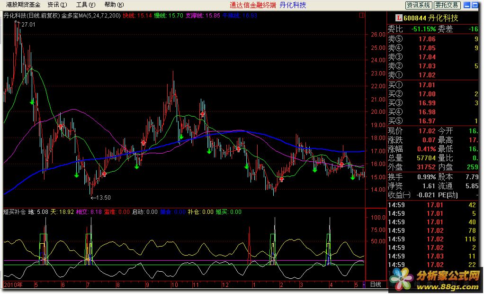
Task: Click the 净资 1.61 value
Action: click(x=429, y=186)
